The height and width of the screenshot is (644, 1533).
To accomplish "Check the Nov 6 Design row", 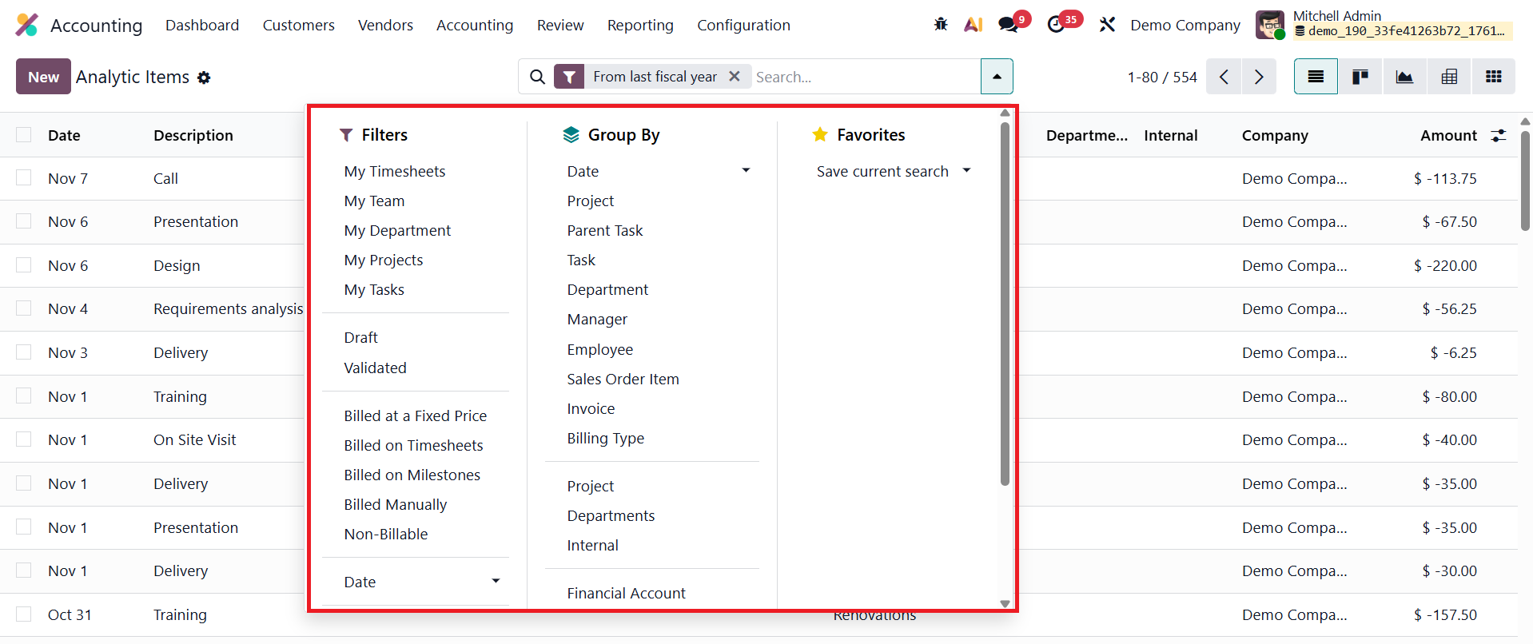I will 24,265.
